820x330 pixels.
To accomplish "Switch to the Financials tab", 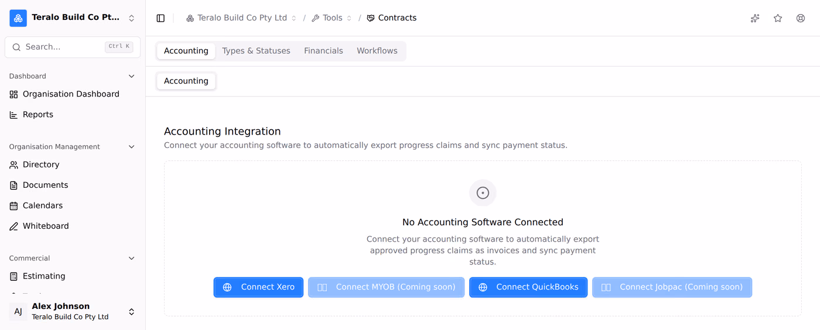I will (x=323, y=51).
